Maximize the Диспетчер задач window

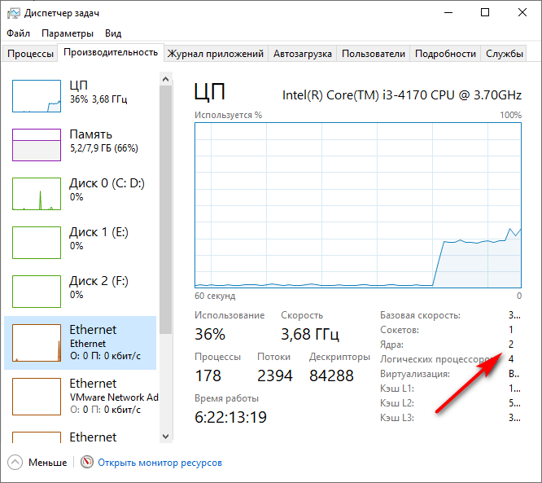(485, 13)
